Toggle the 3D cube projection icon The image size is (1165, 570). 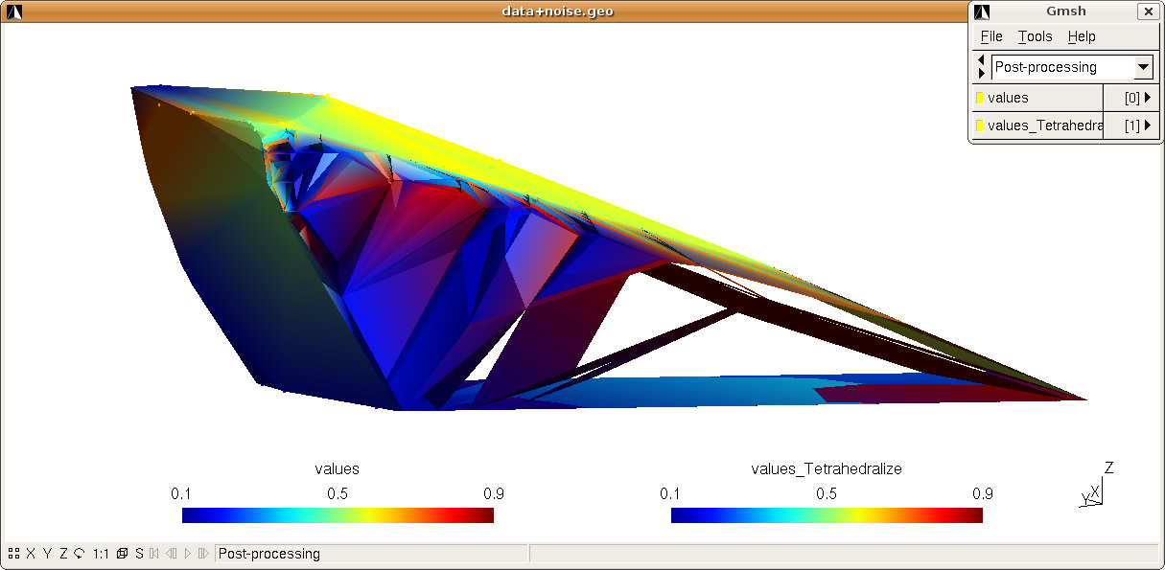click(122, 554)
